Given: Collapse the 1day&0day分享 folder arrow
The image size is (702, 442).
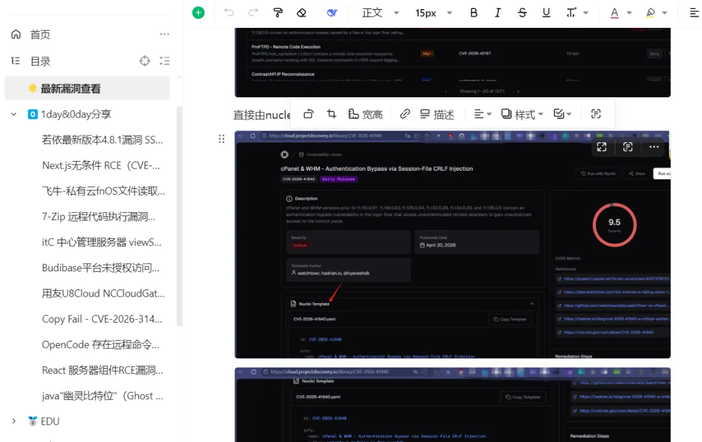Looking at the screenshot, I should (x=14, y=114).
